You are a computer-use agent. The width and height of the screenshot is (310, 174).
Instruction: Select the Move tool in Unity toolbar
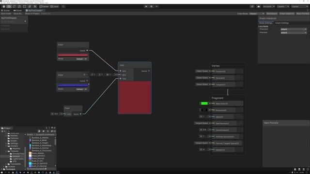(9, 6)
